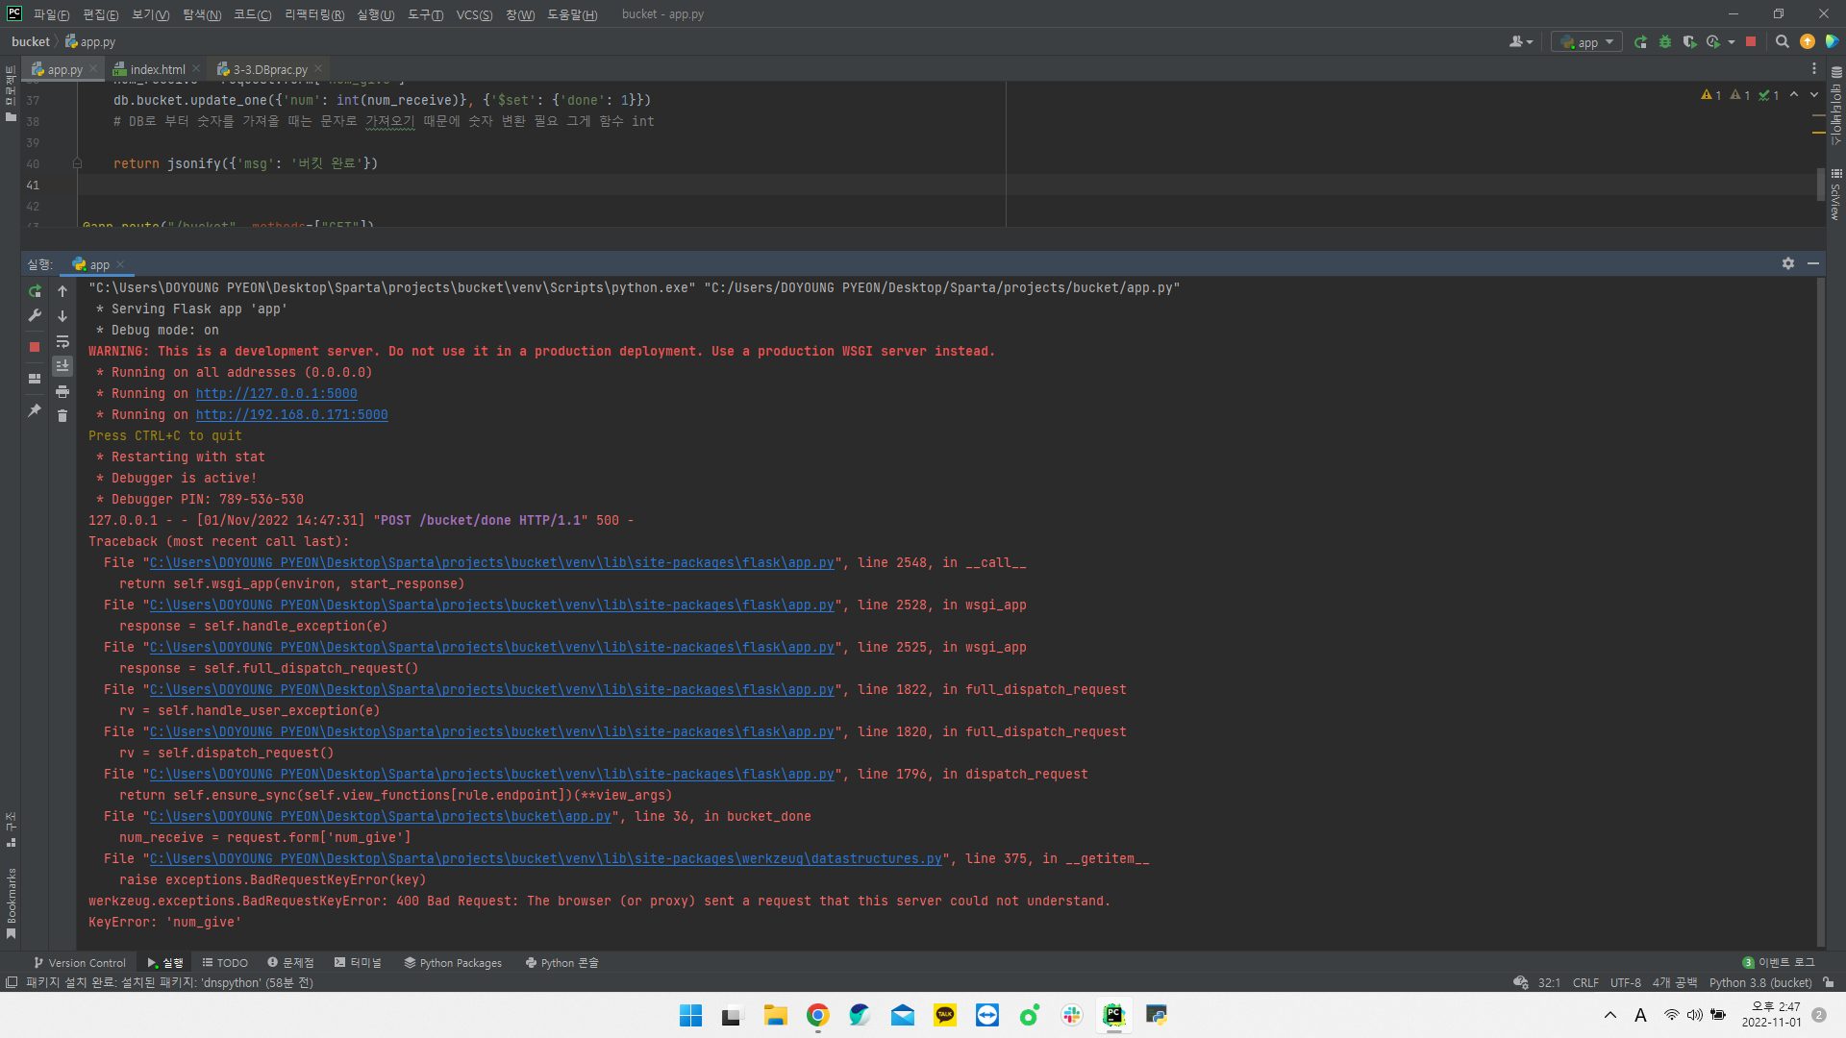Rerun the app in the Run panel

[x=35, y=291]
